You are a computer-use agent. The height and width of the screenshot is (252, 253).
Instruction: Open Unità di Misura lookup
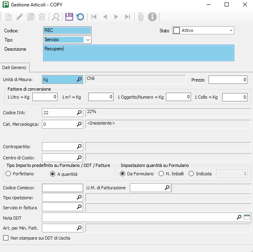tap(79, 79)
